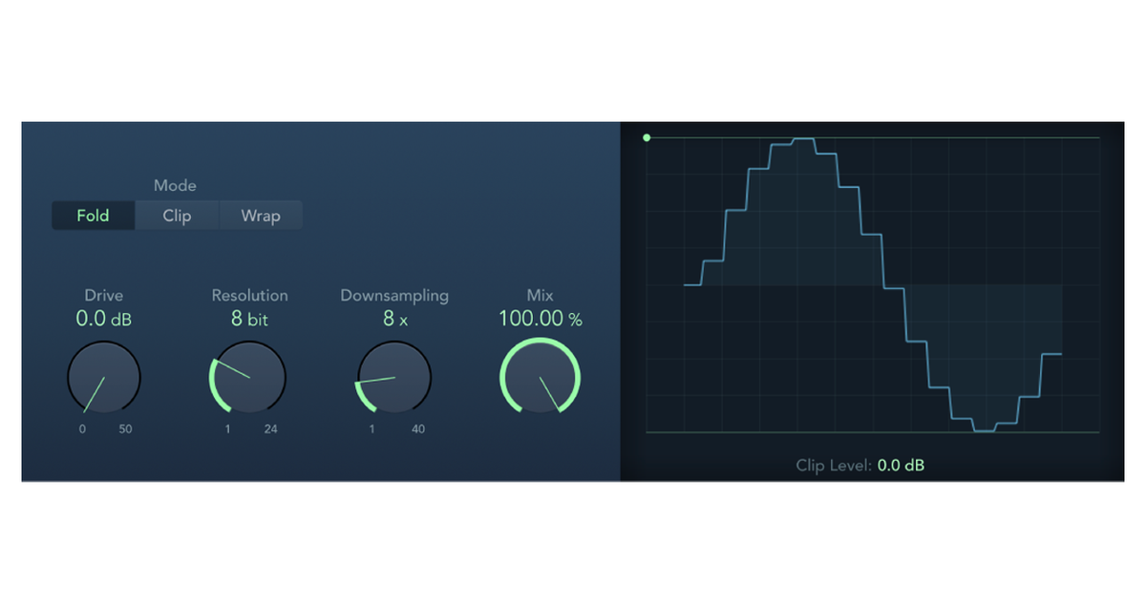Click the Drive value showing 0.0 dB

[103, 319]
